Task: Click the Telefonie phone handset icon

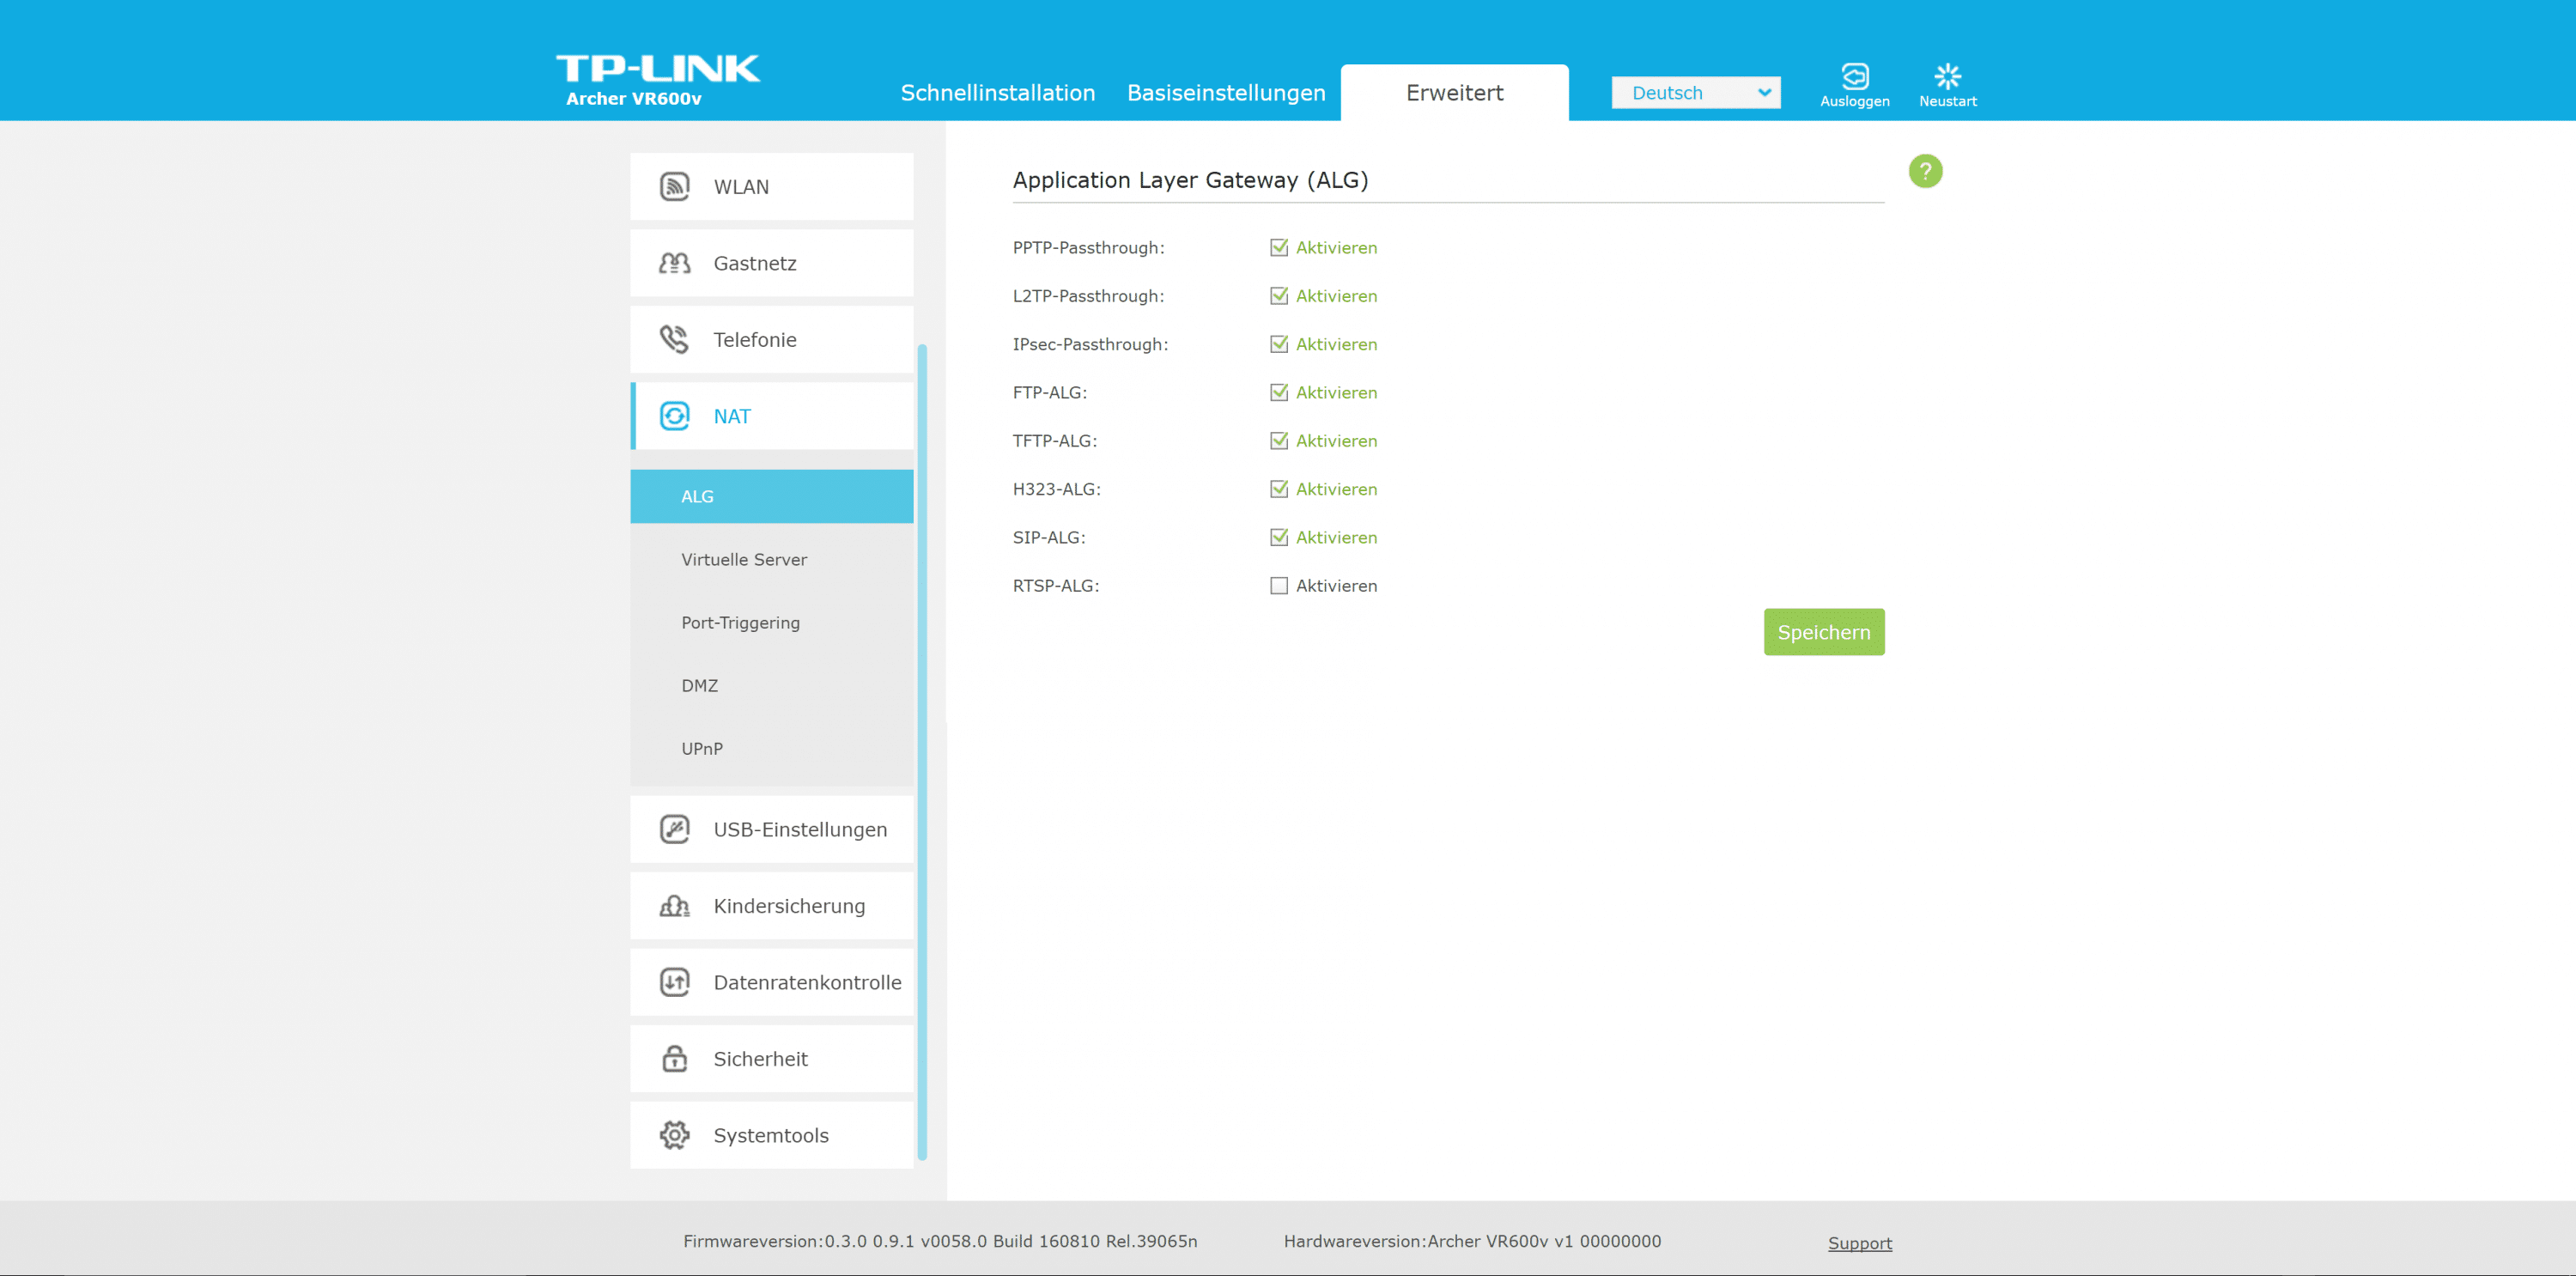Action: (675, 340)
